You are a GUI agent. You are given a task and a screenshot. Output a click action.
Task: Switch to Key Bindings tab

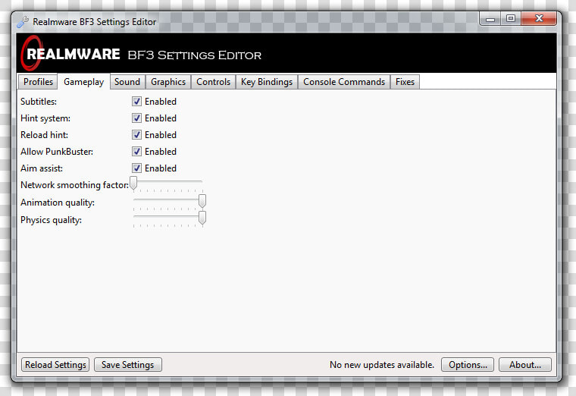coord(267,82)
